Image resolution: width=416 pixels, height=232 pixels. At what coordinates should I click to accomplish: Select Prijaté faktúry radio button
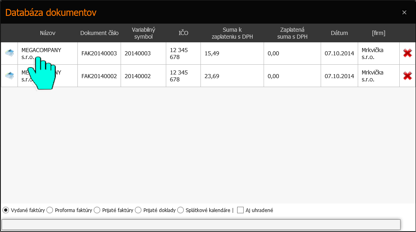pyautogui.click(x=97, y=210)
